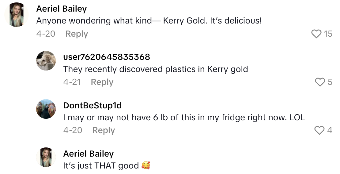Open the DontBeStup1d username link

pos(92,105)
